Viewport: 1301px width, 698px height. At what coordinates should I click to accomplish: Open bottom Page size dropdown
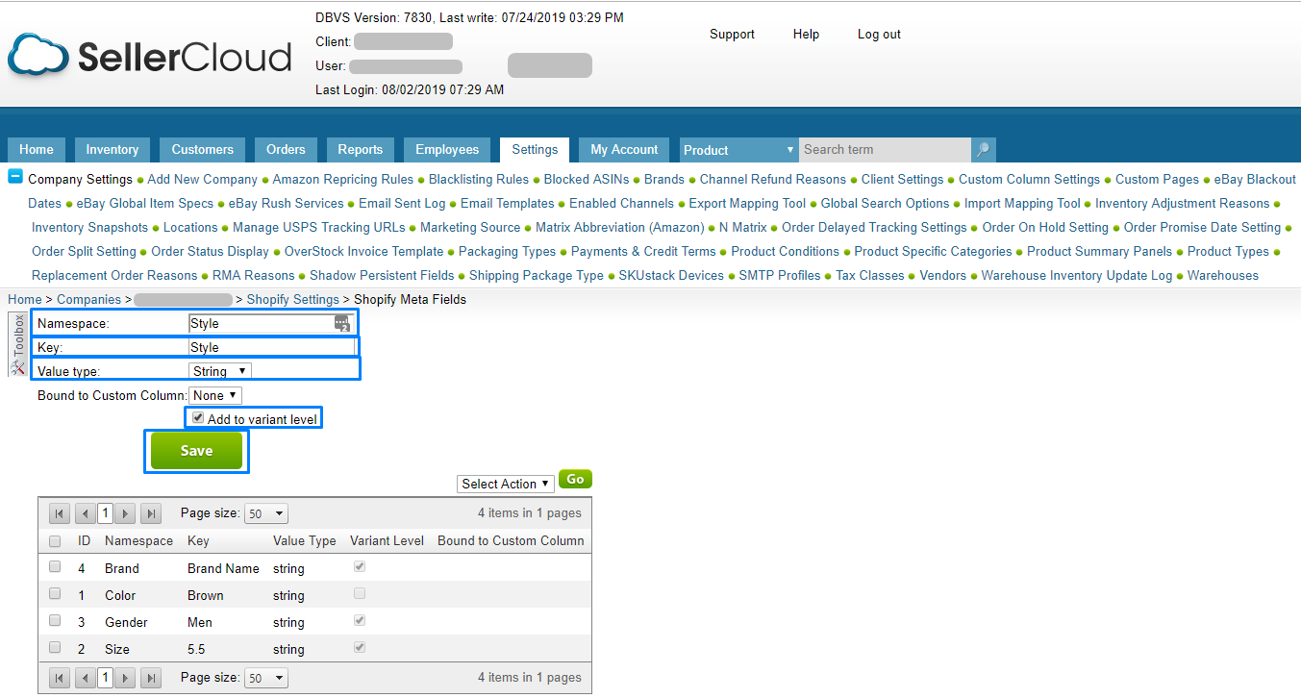(266, 678)
